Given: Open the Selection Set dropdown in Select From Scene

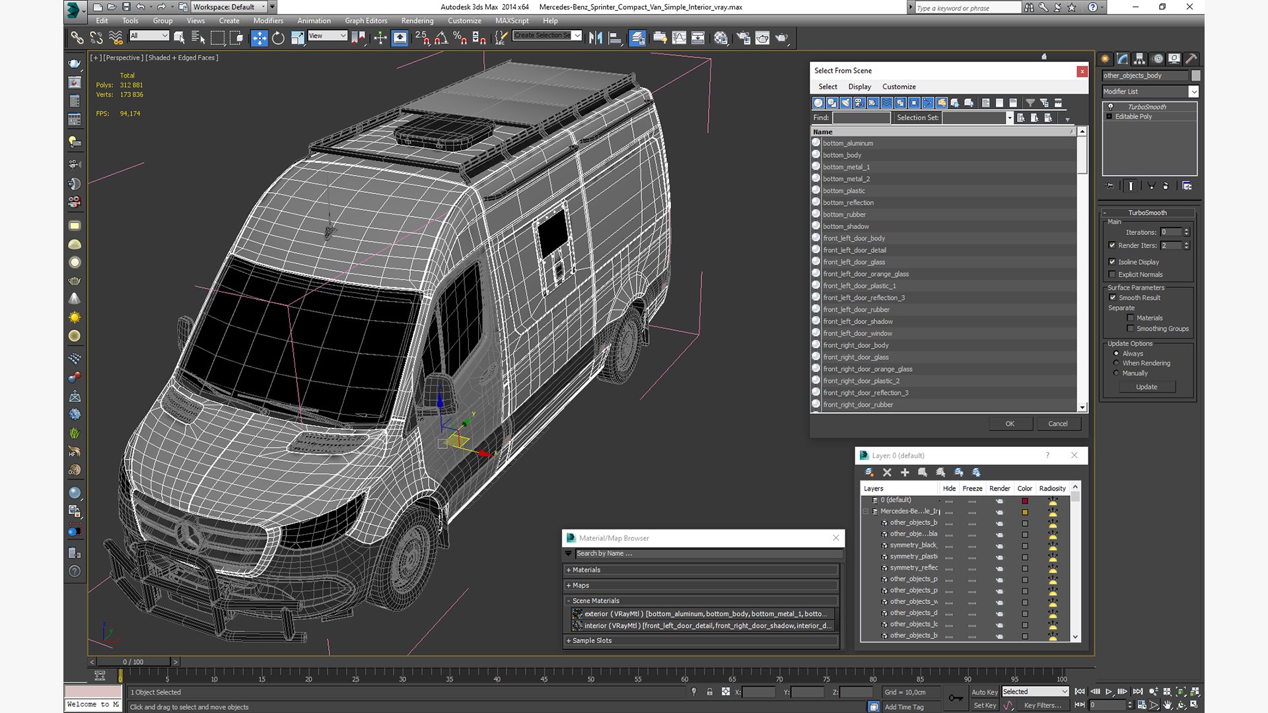Looking at the screenshot, I should click(1009, 118).
